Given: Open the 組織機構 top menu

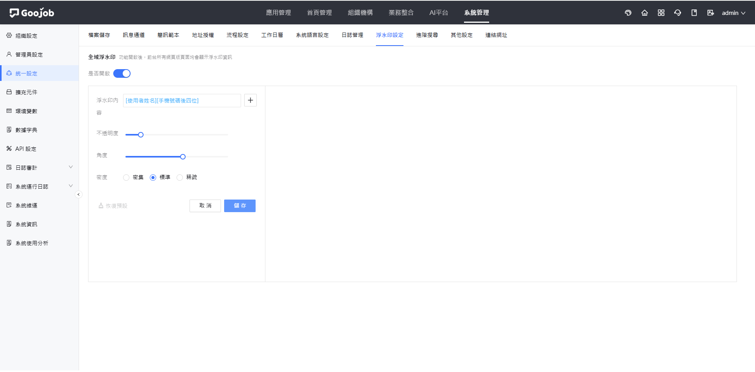Looking at the screenshot, I should pyautogui.click(x=360, y=13).
